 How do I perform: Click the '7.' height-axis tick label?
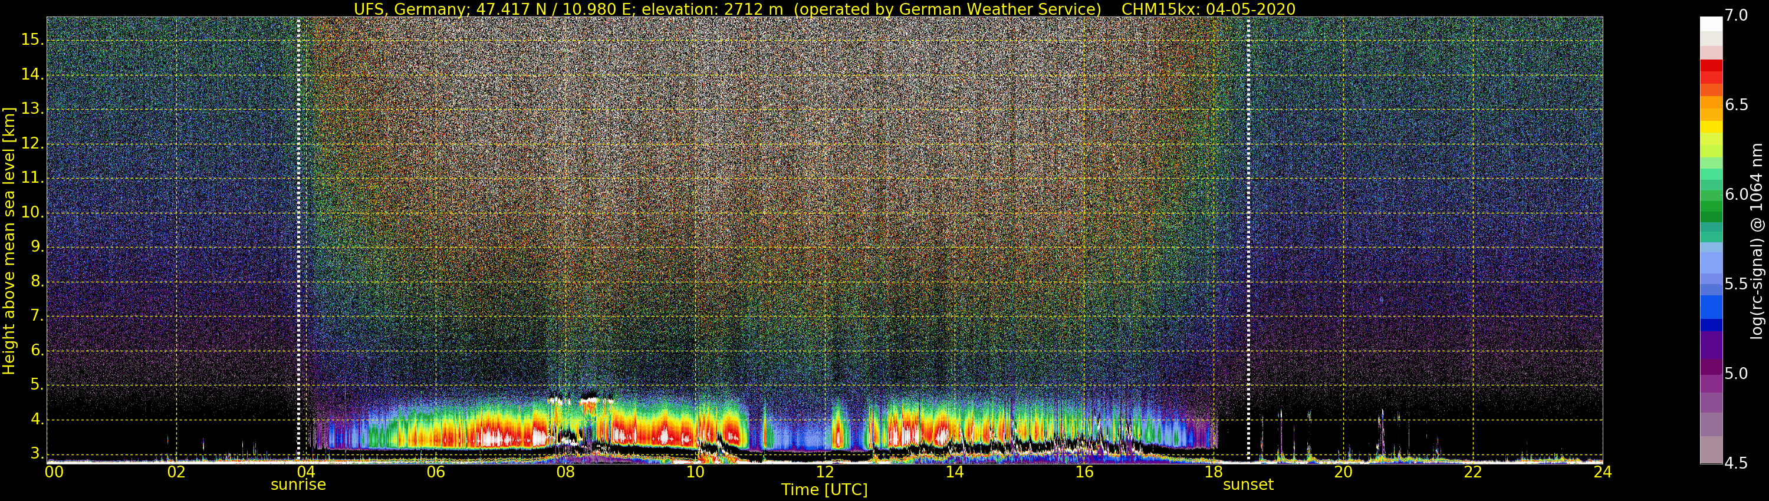click(x=37, y=317)
